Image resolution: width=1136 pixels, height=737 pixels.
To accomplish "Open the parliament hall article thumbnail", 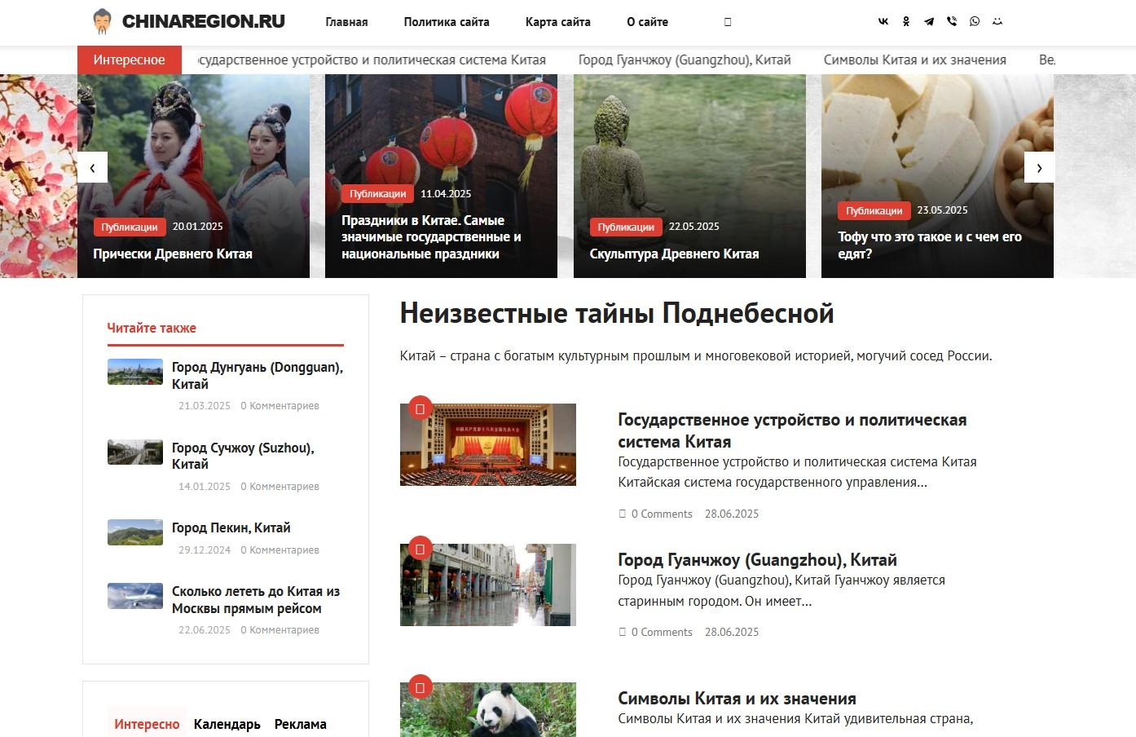I will [x=488, y=444].
